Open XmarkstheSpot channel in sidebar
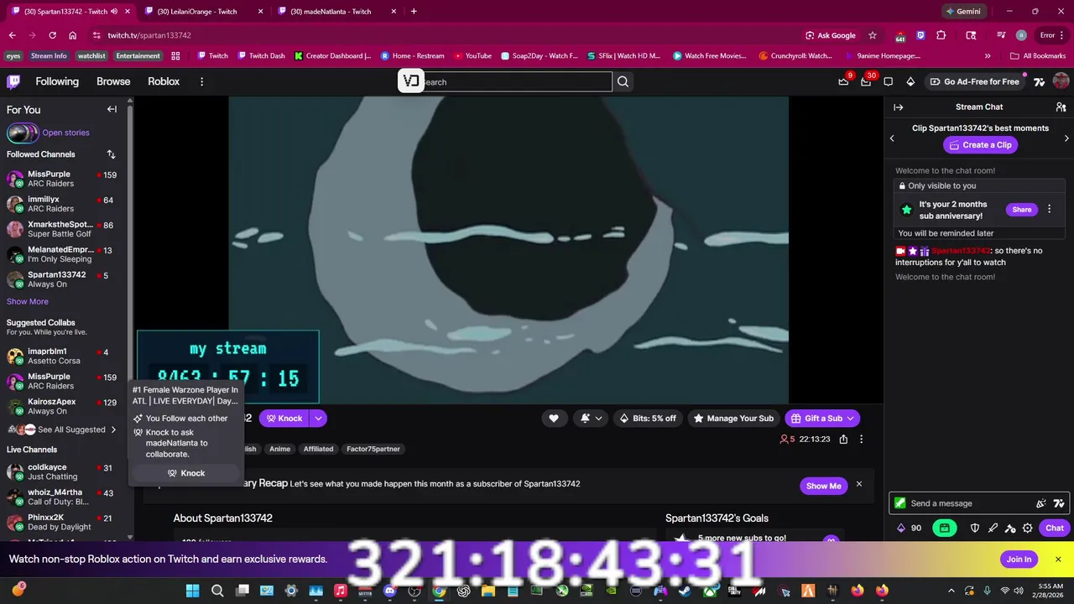Image resolution: width=1074 pixels, height=604 pixels. [x=63, y=229]
